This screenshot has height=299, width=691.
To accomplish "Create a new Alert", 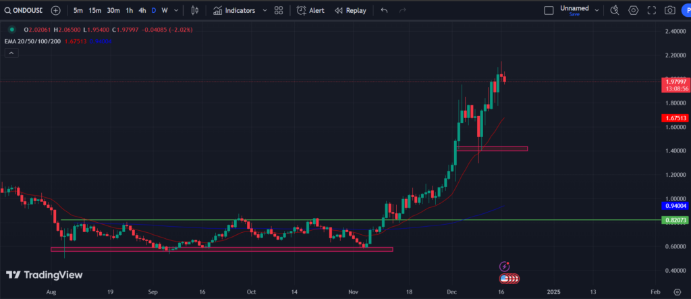I will coord(310,11).
